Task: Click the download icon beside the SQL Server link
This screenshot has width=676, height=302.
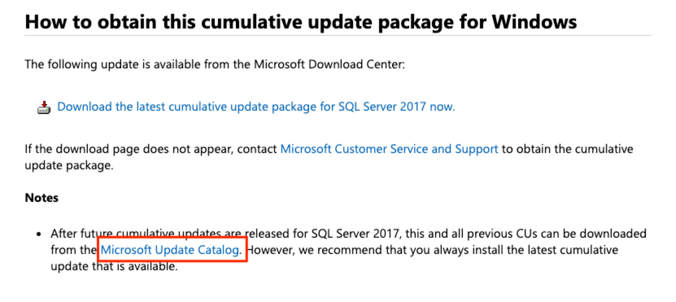Action: (44, 107)
